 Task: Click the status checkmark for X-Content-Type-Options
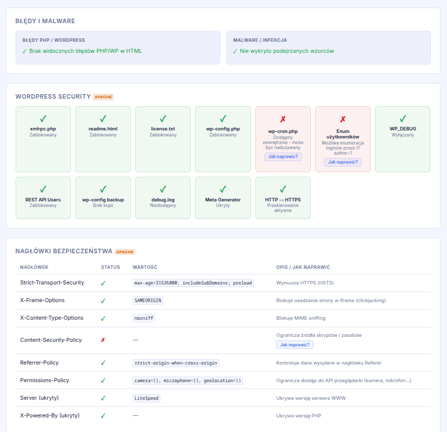pyautogui.click(x=103, y=318)
